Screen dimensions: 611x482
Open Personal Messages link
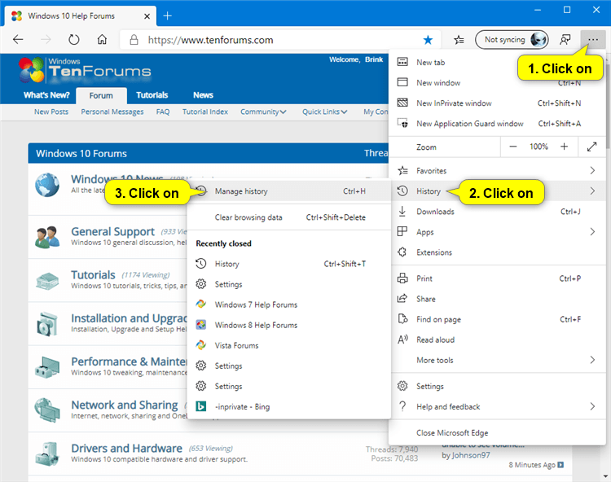pyautogui.click(x=112, y=112)
